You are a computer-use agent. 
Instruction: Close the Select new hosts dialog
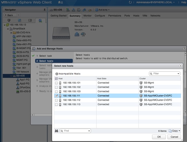coord(181,66)
